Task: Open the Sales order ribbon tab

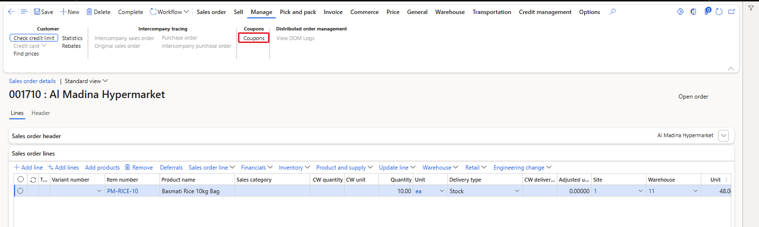Action: pyautogui.click(x=211, y=12)
